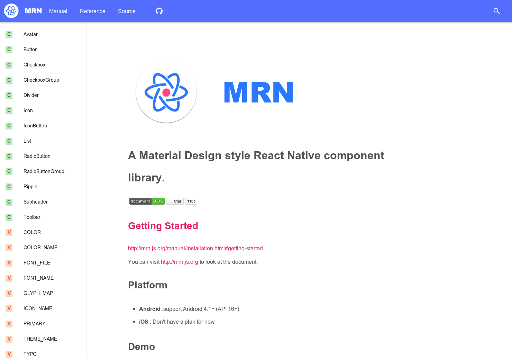
Task: Go to the Checkbox class documentation
Action: click(34, 65)
